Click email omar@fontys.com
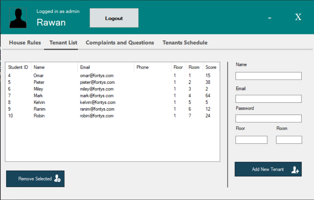314x200 pixels. (97, 76)
